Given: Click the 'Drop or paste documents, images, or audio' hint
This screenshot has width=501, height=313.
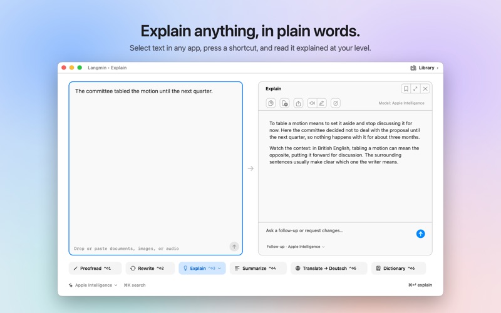Looking at the screenshot, I should point(127,249).
